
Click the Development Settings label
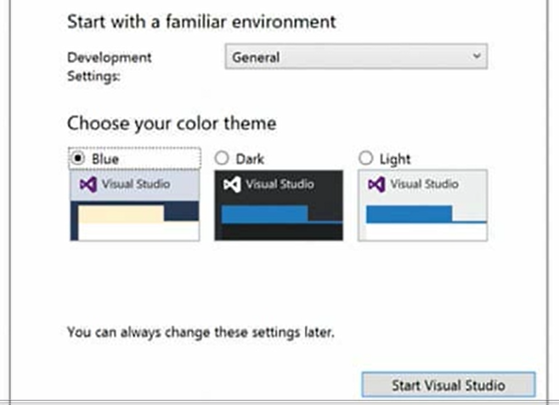[x=110, y=66]
